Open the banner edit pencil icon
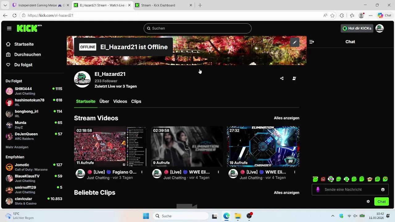This screenshot has width=395, height=222. tap(295, 42)
